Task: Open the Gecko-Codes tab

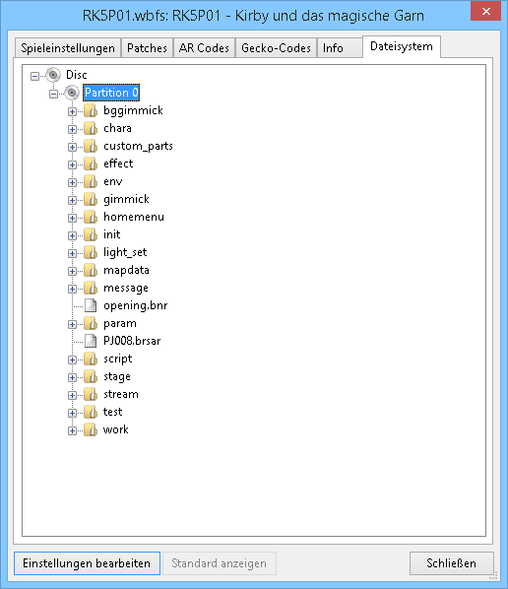Action: click(276, 48)
